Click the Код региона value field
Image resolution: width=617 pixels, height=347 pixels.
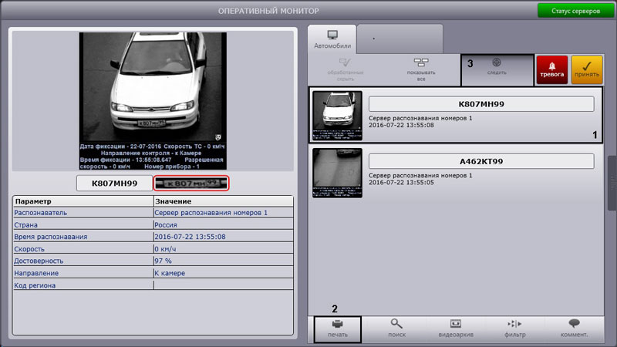click(223, 285)
